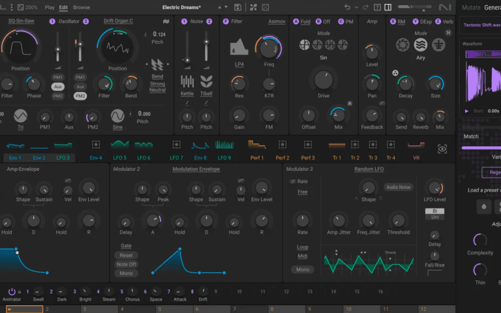This screenshot has width=501, height=313.
Task: Load the previous preset with up arrow
Action: pos(219,7)
